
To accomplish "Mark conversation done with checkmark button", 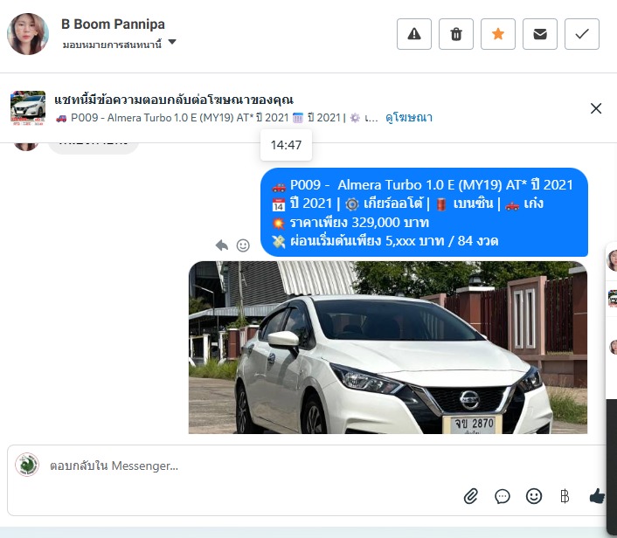I will pyautogui.click(x=582, y=34).
